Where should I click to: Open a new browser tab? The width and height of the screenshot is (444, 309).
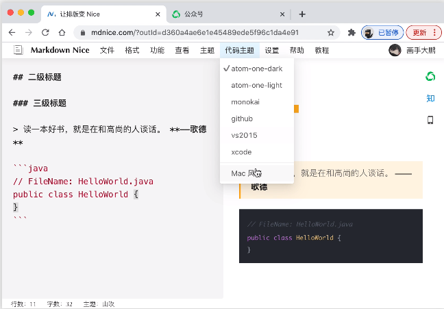point(302,14)
